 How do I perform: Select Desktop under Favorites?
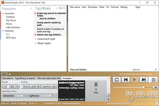click(x=10, y=17)
